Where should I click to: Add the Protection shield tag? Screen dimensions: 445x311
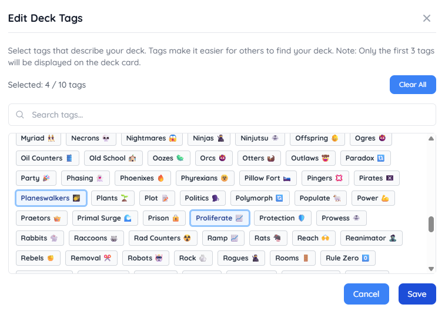(x=282, y=218)
